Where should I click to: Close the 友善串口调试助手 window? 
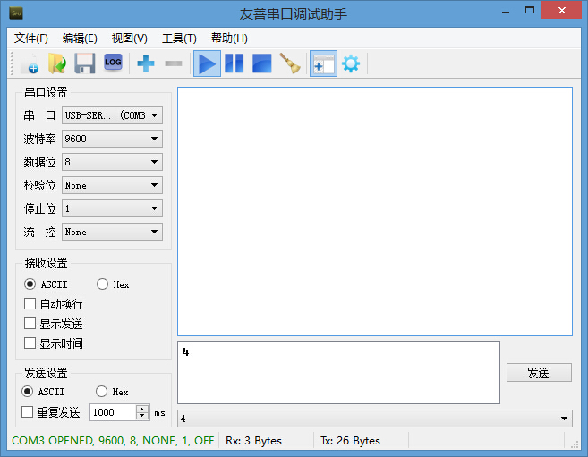561,11
